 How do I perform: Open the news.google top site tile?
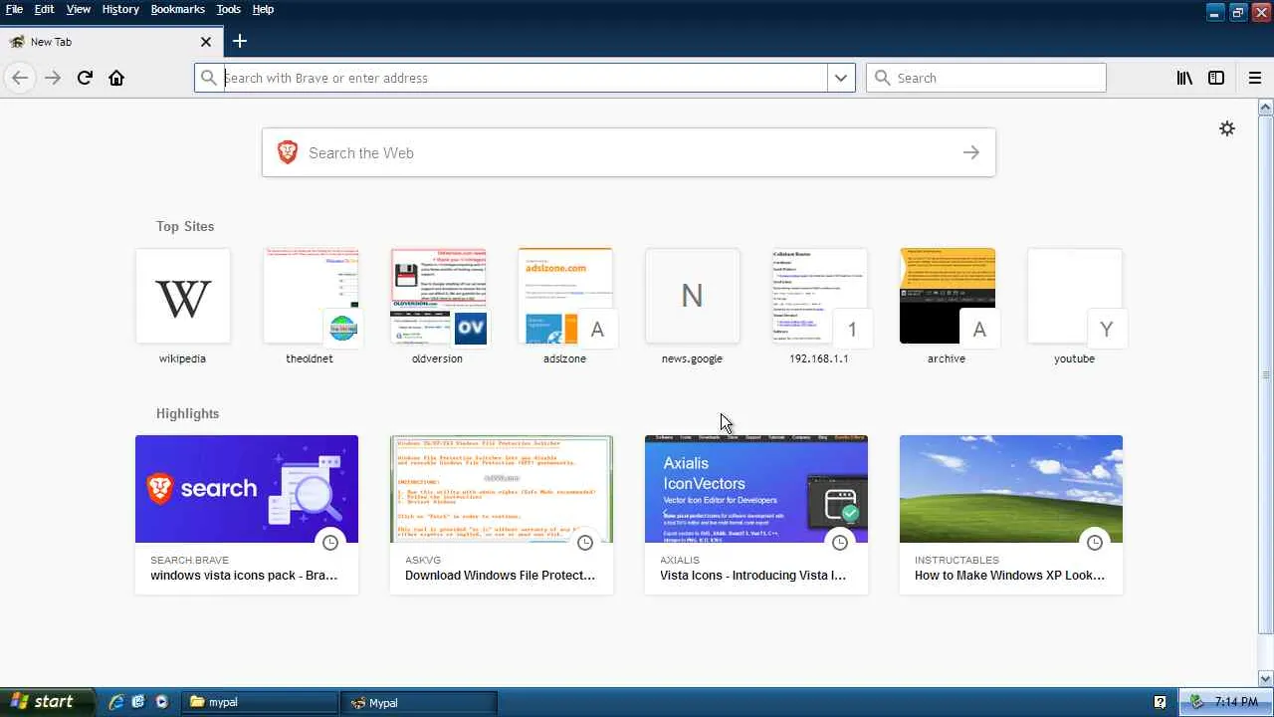pos(693,306)
